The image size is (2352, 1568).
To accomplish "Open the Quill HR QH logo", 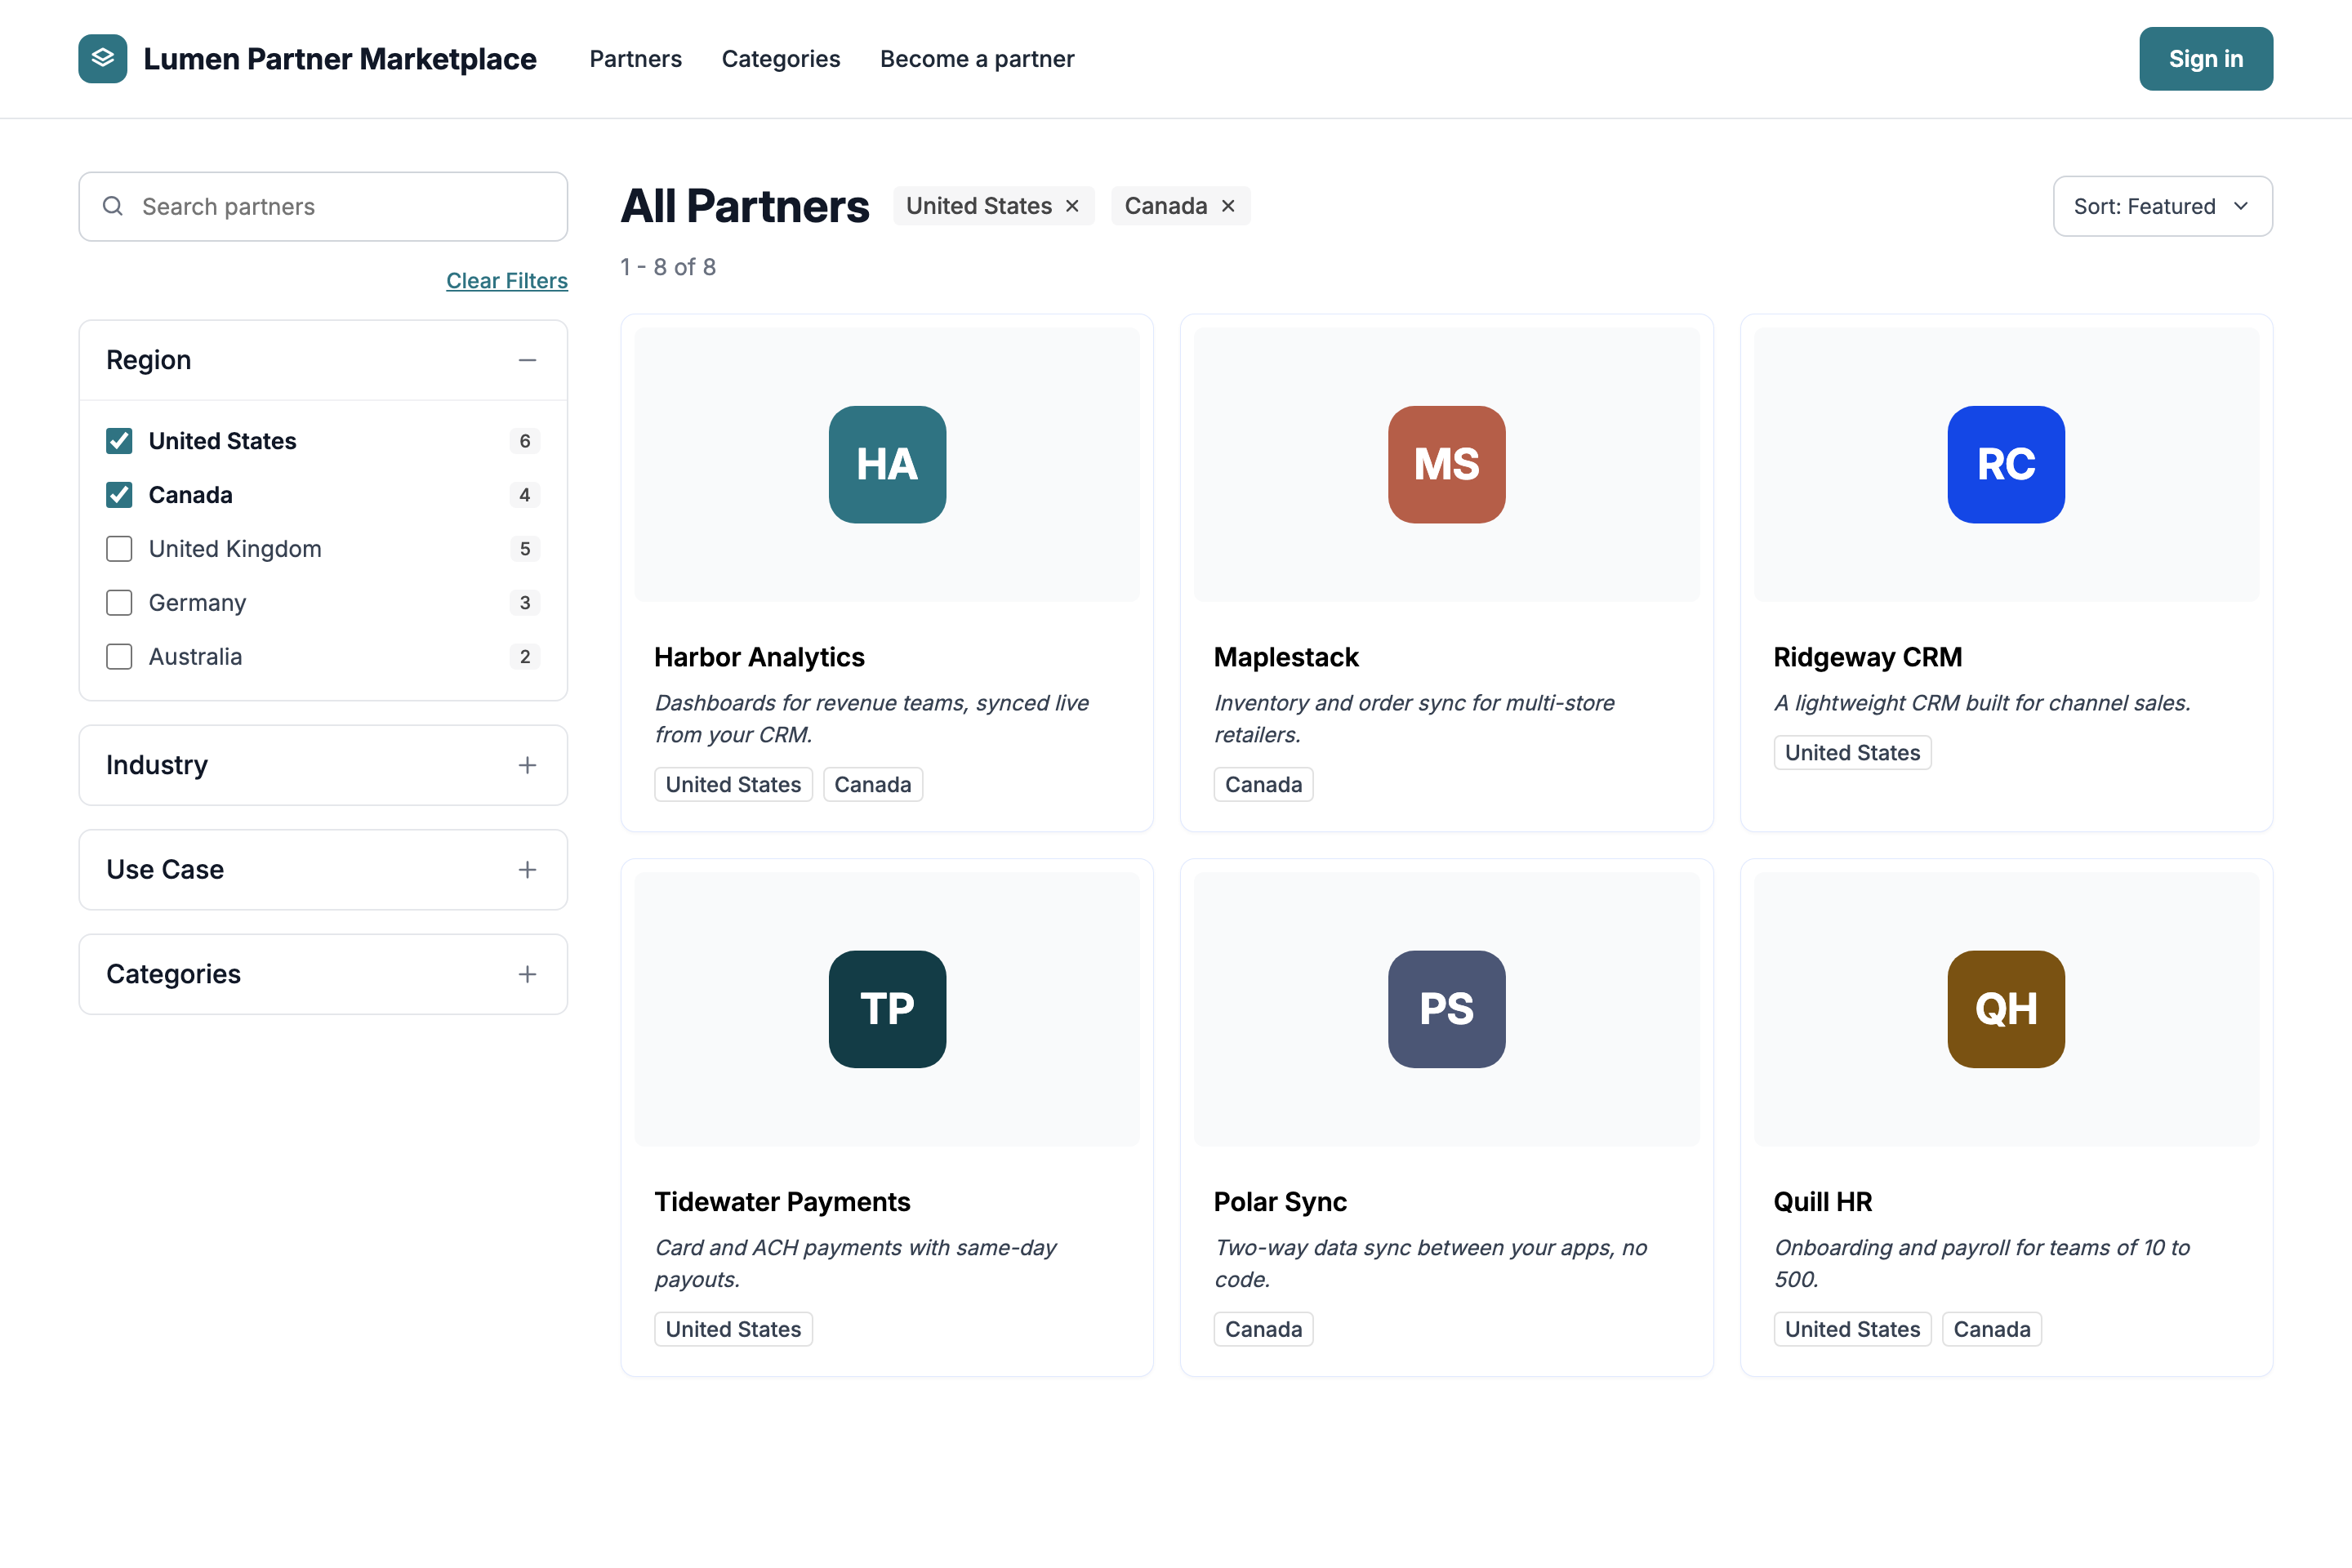I will [x=2006, y=1009].
